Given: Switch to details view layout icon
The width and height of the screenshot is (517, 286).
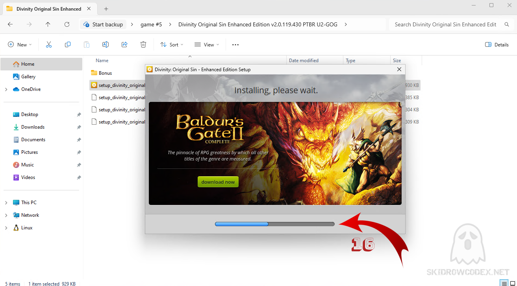Looking at the screenshot, I should pos(504,283).
